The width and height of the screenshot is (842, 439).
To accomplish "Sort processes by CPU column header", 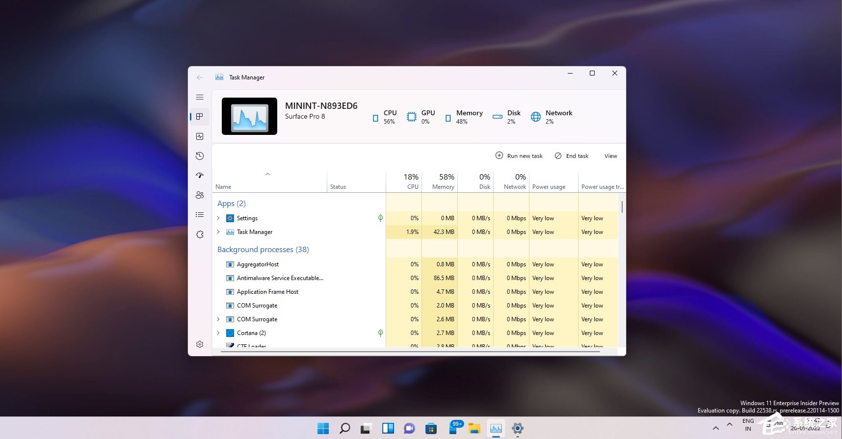I will [x=411, y=181].
